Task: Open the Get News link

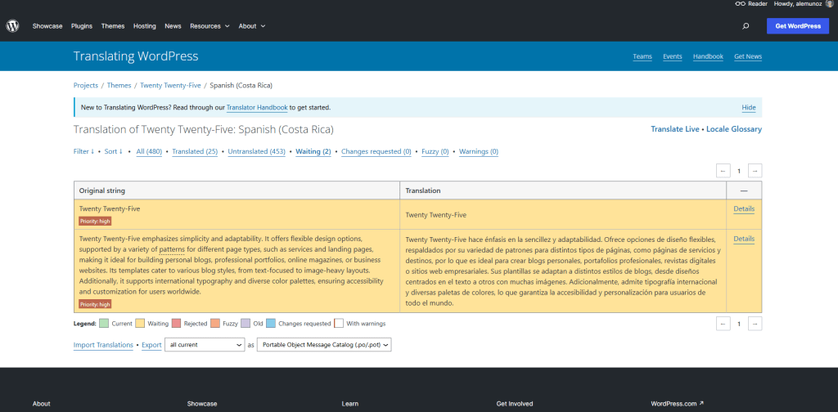Action: pyautogui.click(x=748, y=56)
